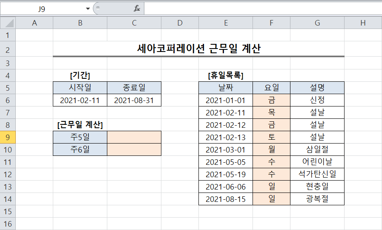Select holiday date 2021-05-19
This screenshot has width=382, height=230.
pos(226,175)
